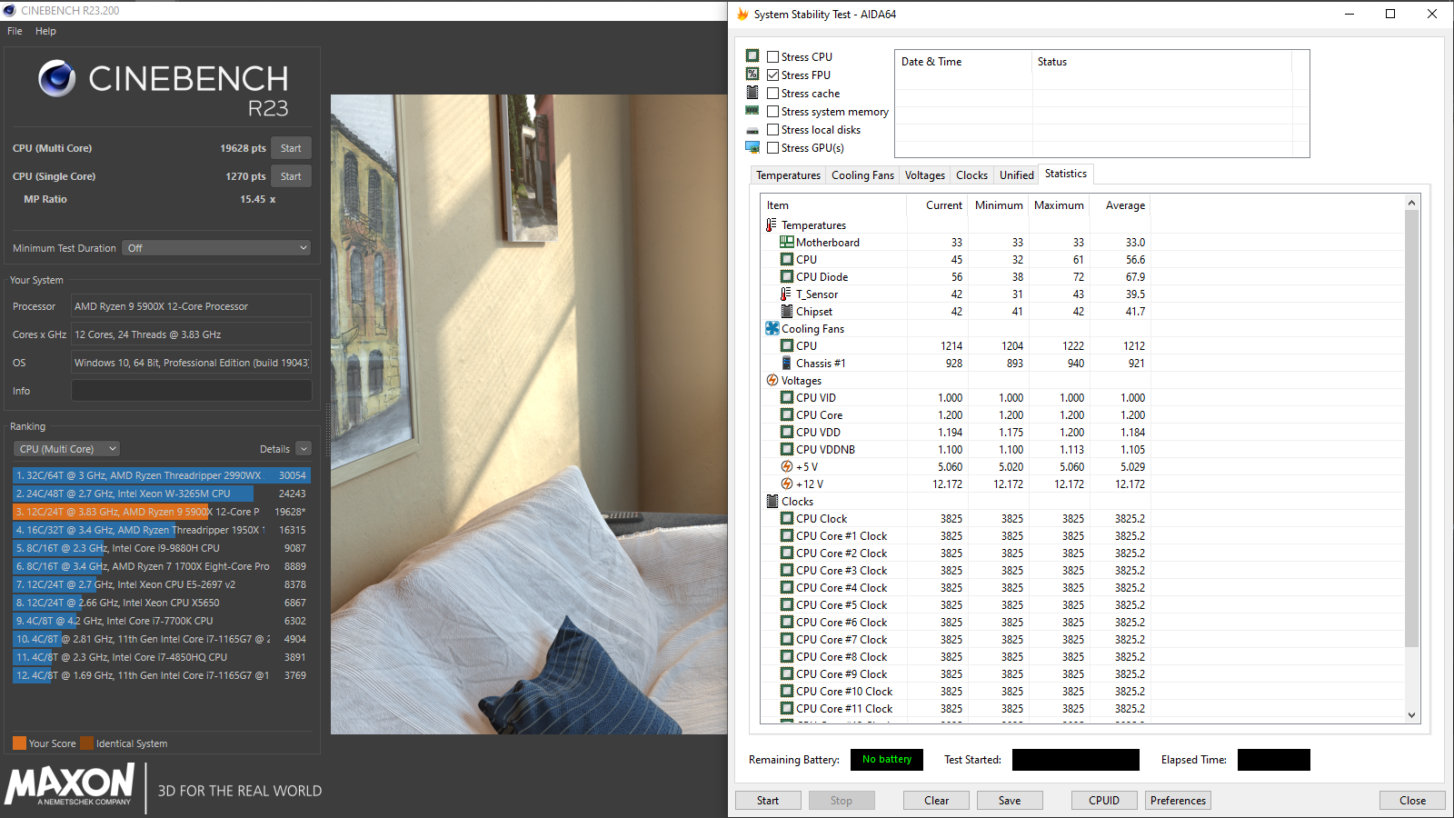
Task: Click the CPU Clock row icon
Action: click(x=787, y=518)
